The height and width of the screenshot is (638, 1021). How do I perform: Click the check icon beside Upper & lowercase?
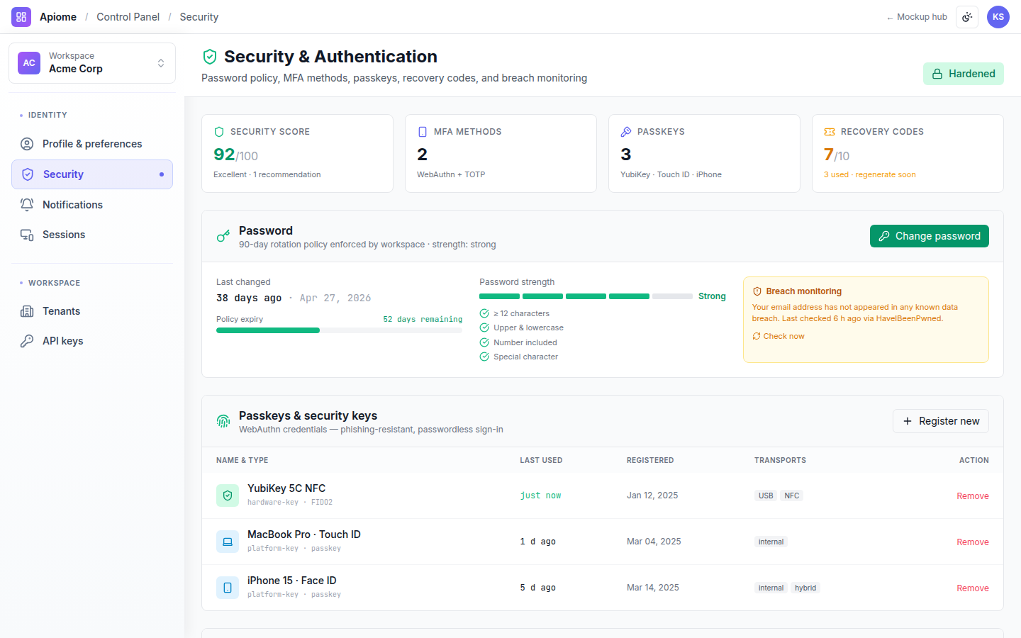[x=484, y=328]
